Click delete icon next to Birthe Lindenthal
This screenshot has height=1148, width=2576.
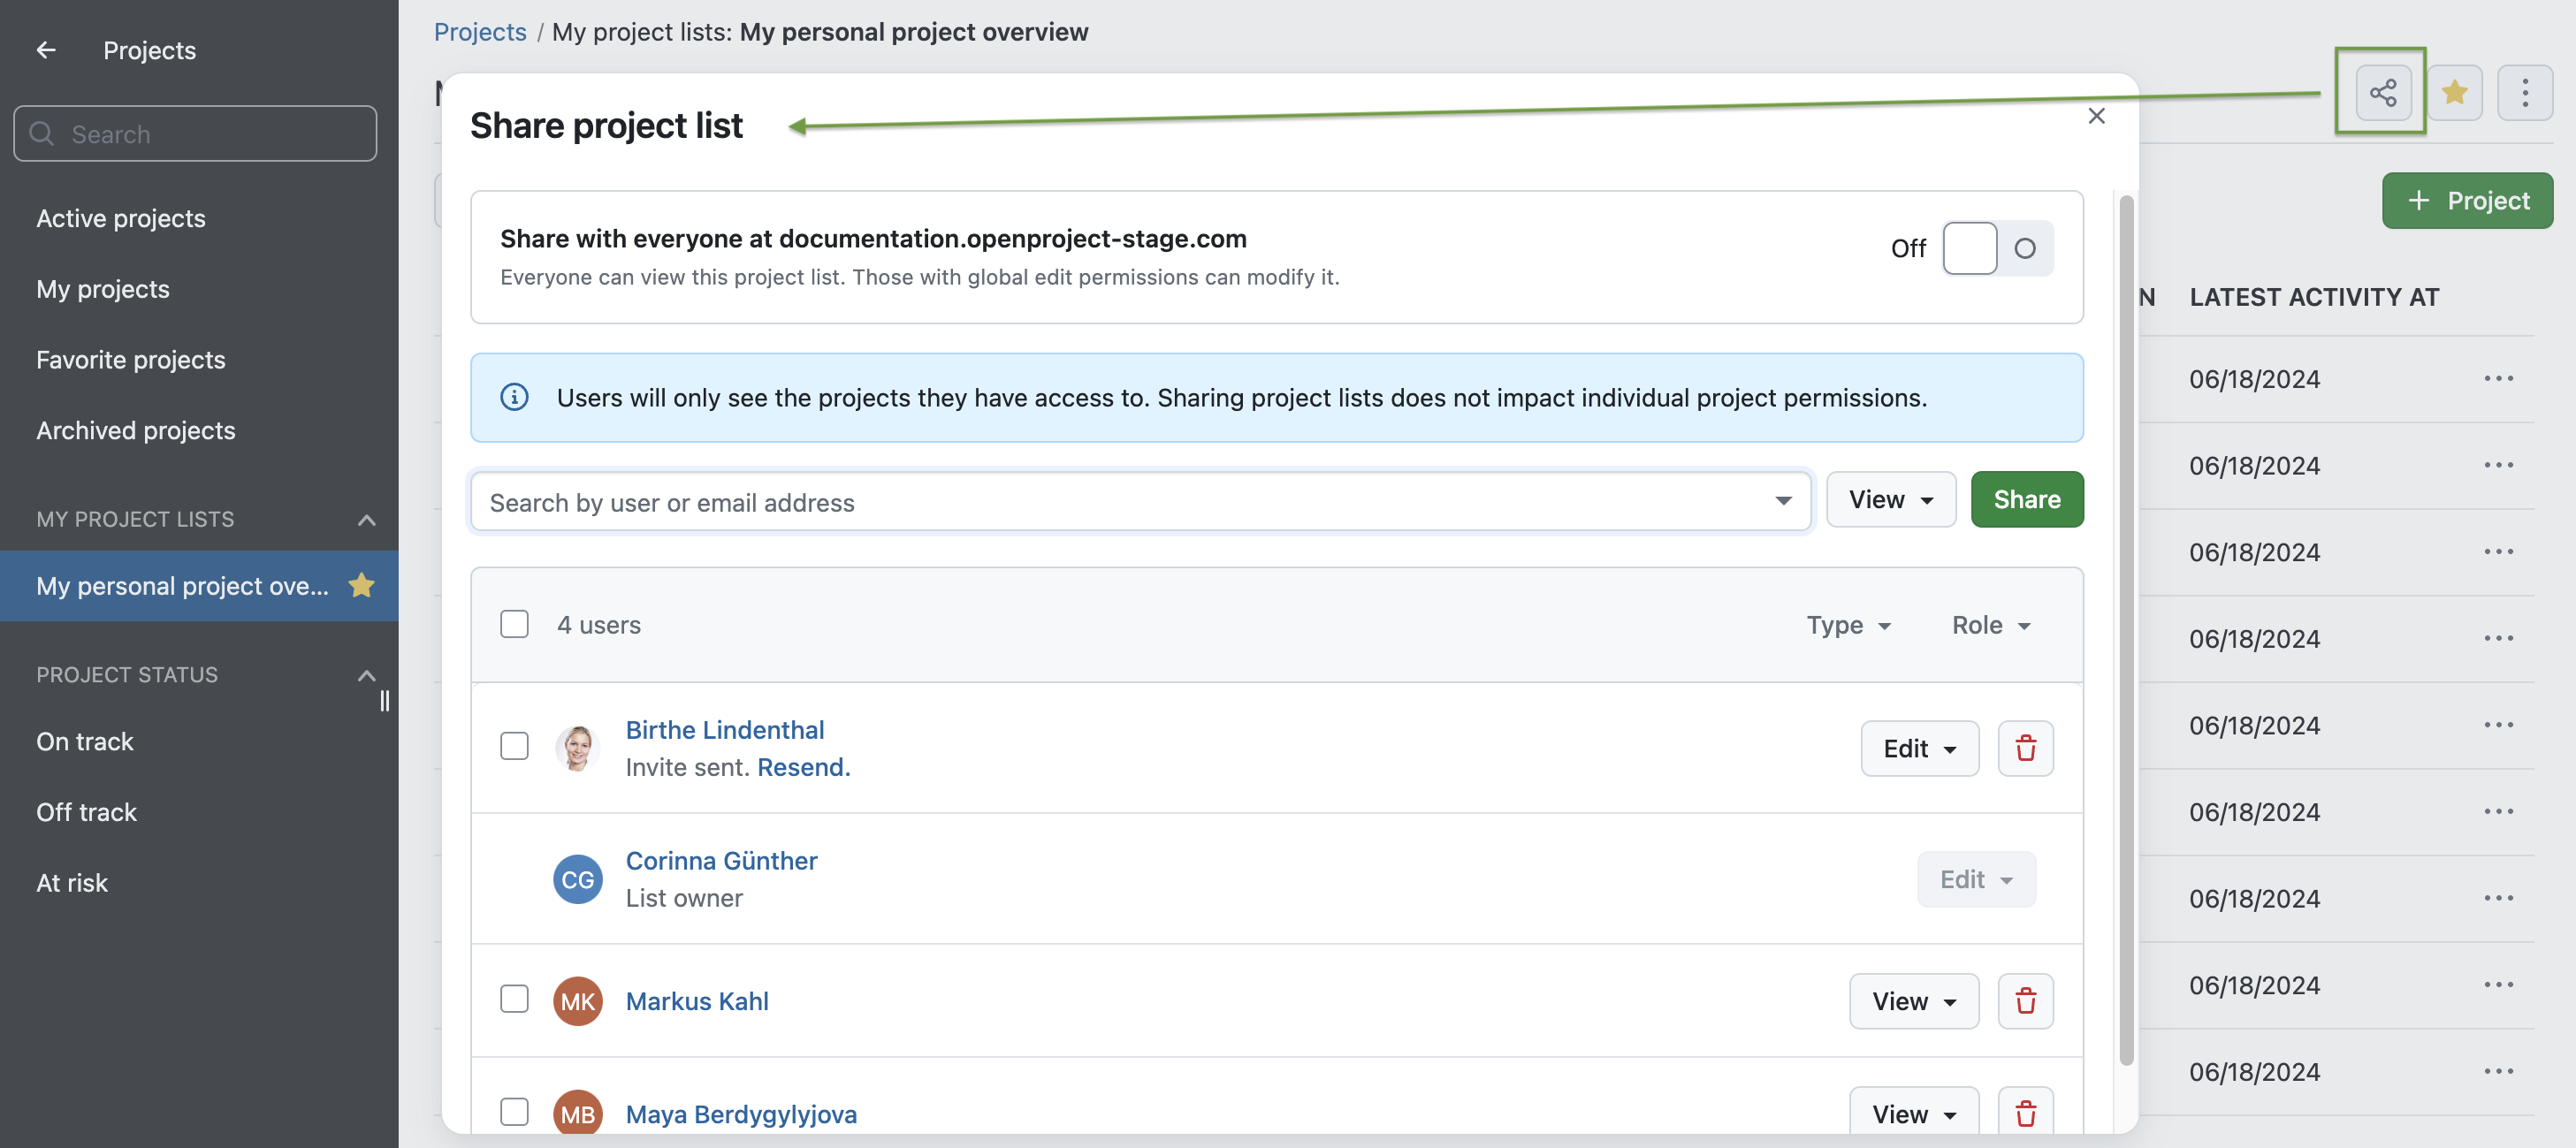click(2025, 748)
